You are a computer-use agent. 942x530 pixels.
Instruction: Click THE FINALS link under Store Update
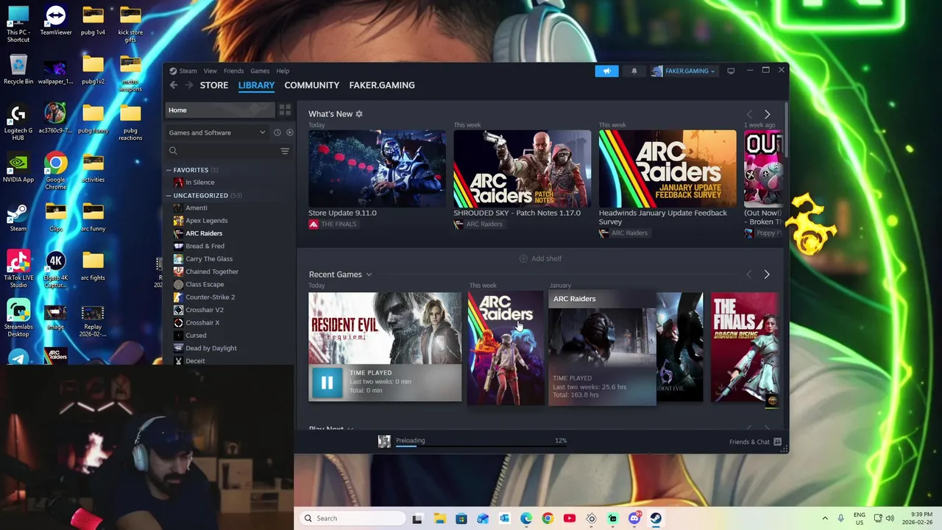tap(339, 225)
